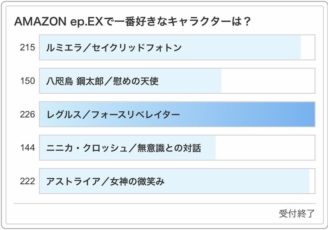Click the 受付終了 status label
328x230 pixels.
(x=297, y=214)
